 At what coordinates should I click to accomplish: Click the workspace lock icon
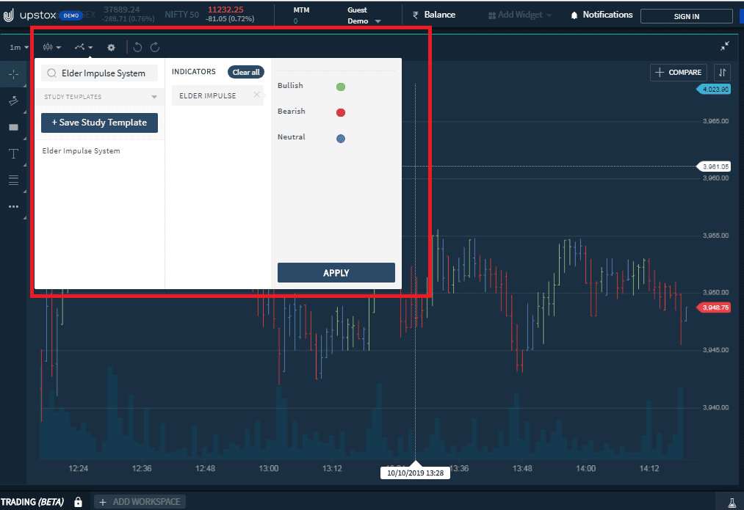click(x=79, y=501)
